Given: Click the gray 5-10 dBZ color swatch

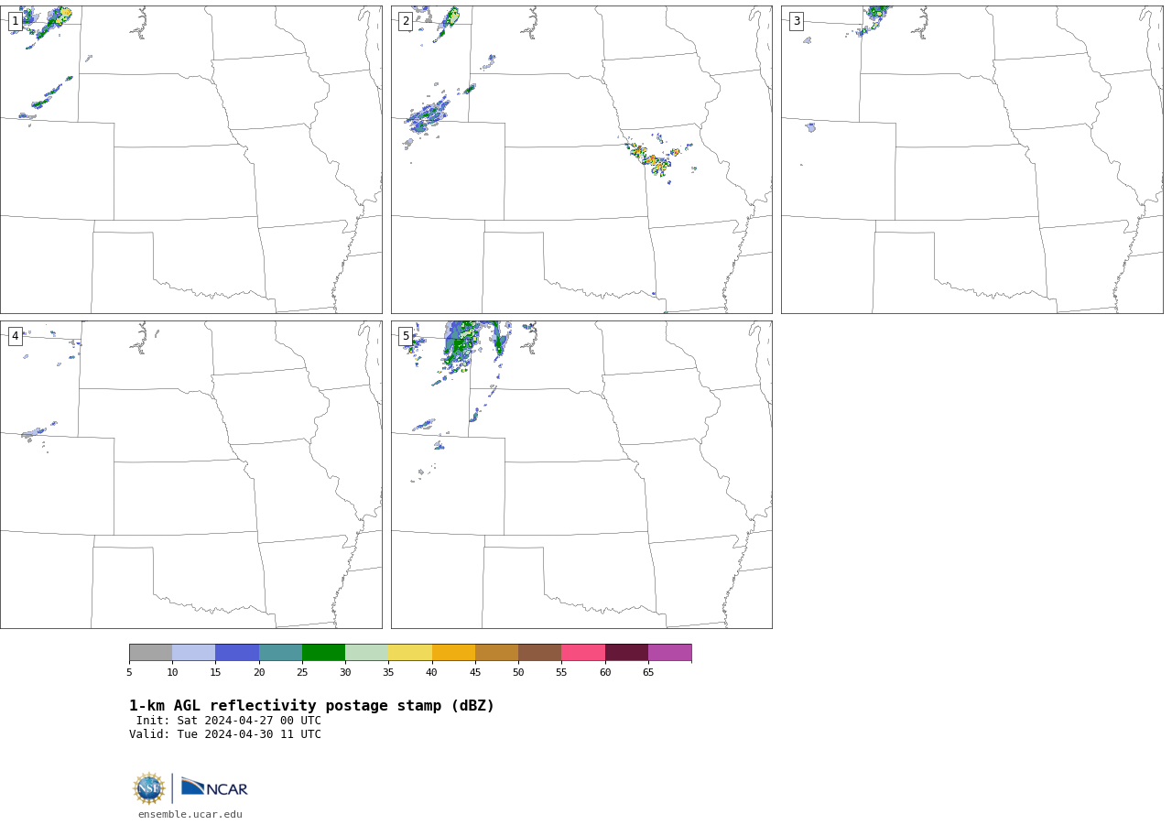Looking at the screenshot, I should click(x=150, y=653).
